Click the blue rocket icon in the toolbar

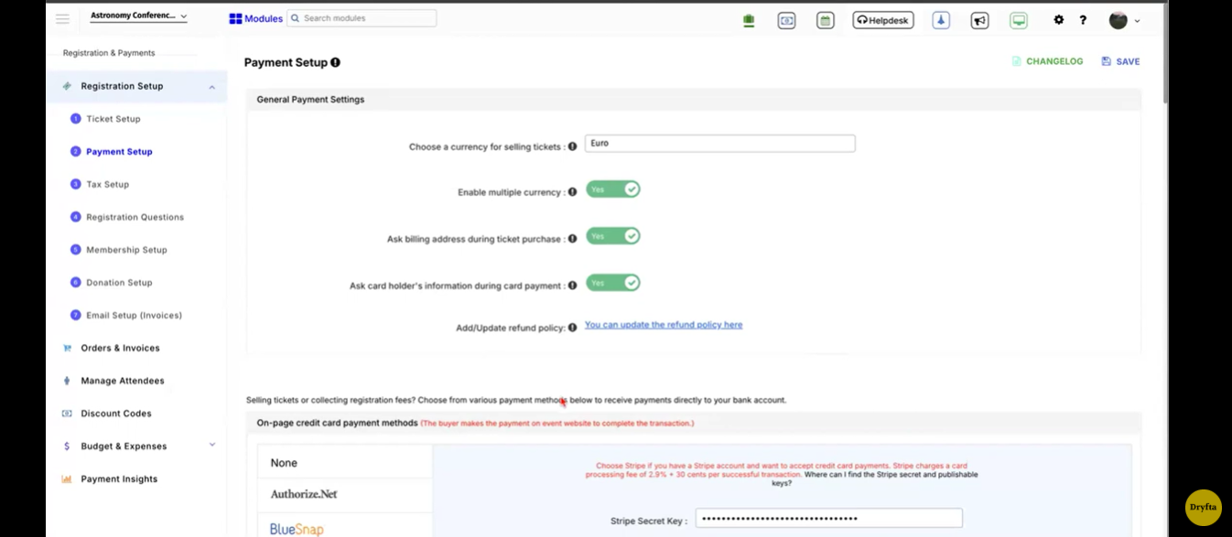(941, 19)
